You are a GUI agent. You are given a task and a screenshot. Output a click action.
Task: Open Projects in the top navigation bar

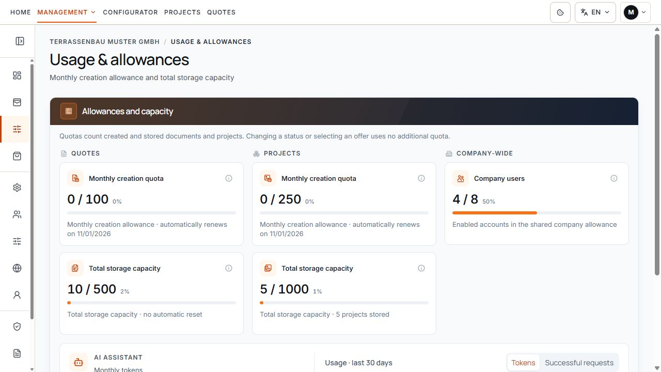click(x=182, y=12)
